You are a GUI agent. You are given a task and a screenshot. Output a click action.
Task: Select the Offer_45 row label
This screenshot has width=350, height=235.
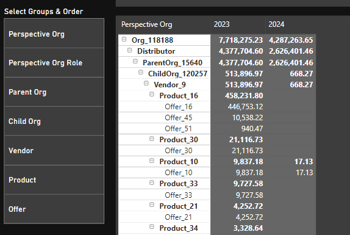[178, 117]
